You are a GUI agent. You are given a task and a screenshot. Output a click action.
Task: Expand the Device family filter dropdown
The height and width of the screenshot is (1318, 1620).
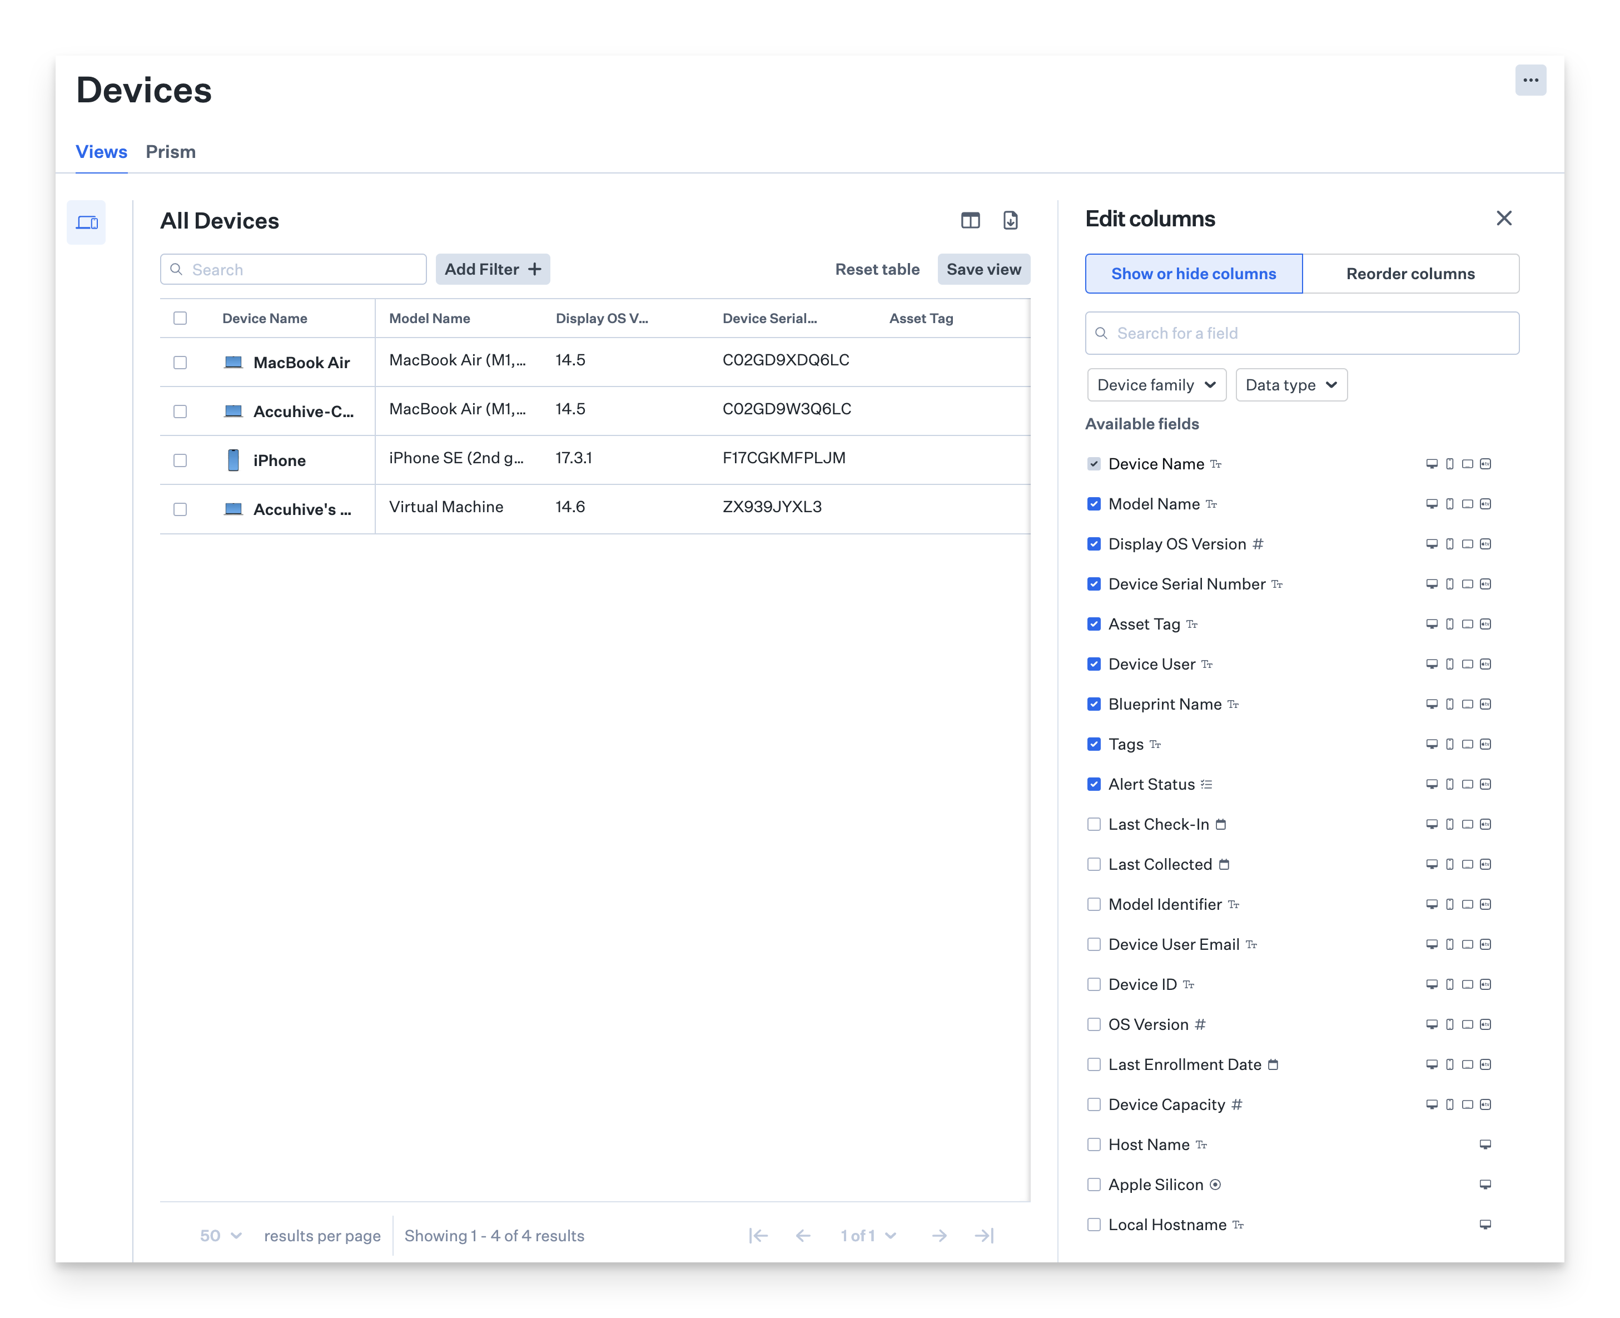[x=1156, y=385]
